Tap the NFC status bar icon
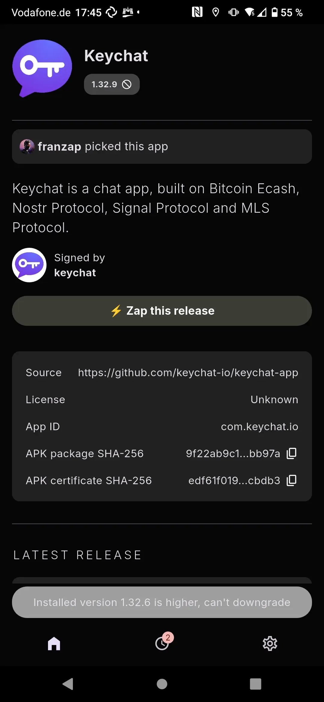Image resolution: width=324 pixels, height=702 pixels. [197, 12]
